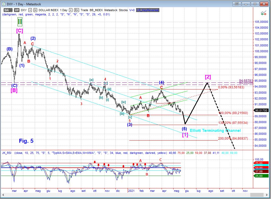Open the DXY symbol dropdown arrow
The image size is (271, 199).
click(x=30, y=10)
